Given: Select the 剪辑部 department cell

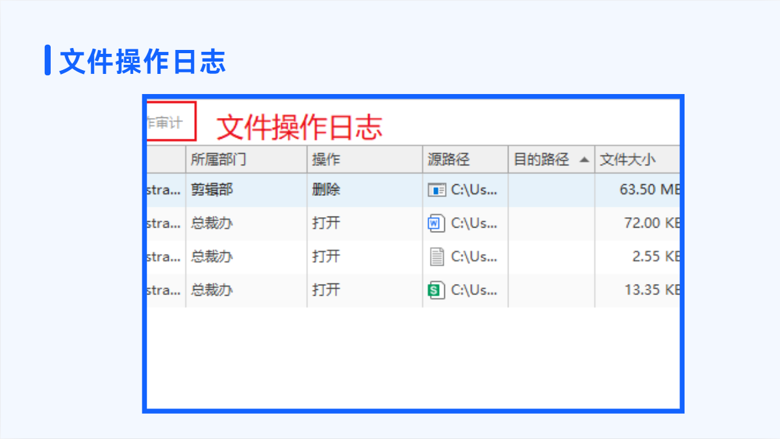Looking at the screenshot, I should 212,190.
